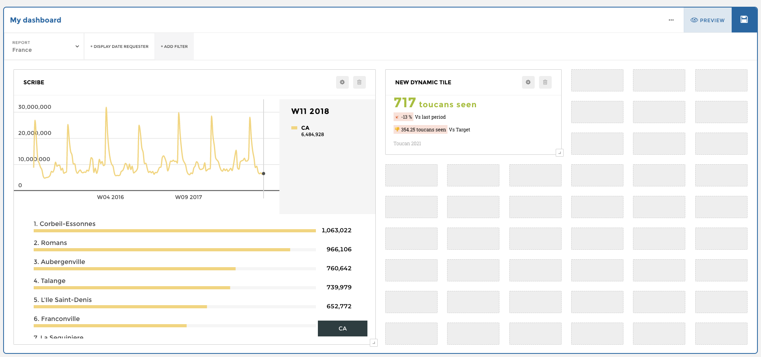This screenshot has width=761, height=357.
Task: Click the dark CA selector button
Action: point(342,329)
